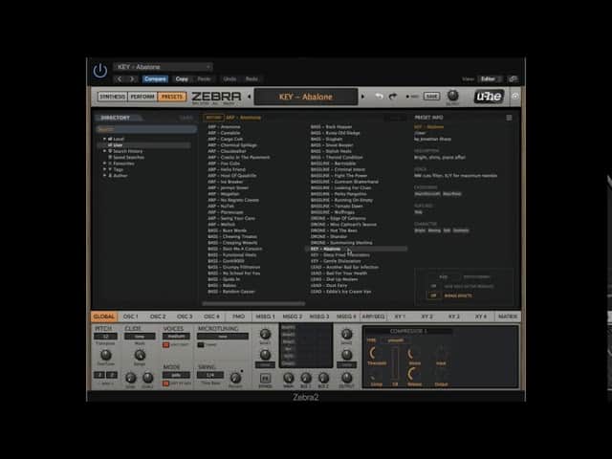Viewport: 612px width, 459px height.
Task: Open the FMO tab
Action: point(238,317)
